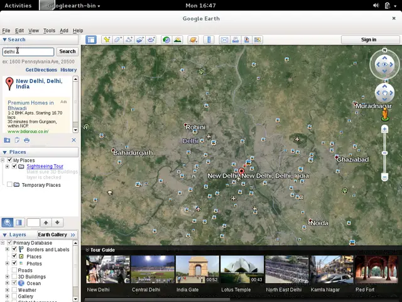
Task: Expand the Photos layer node
Action: (7, 263)
